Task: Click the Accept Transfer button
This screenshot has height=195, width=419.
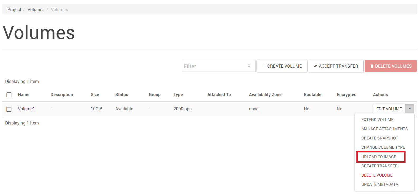Action: (336, 66)
